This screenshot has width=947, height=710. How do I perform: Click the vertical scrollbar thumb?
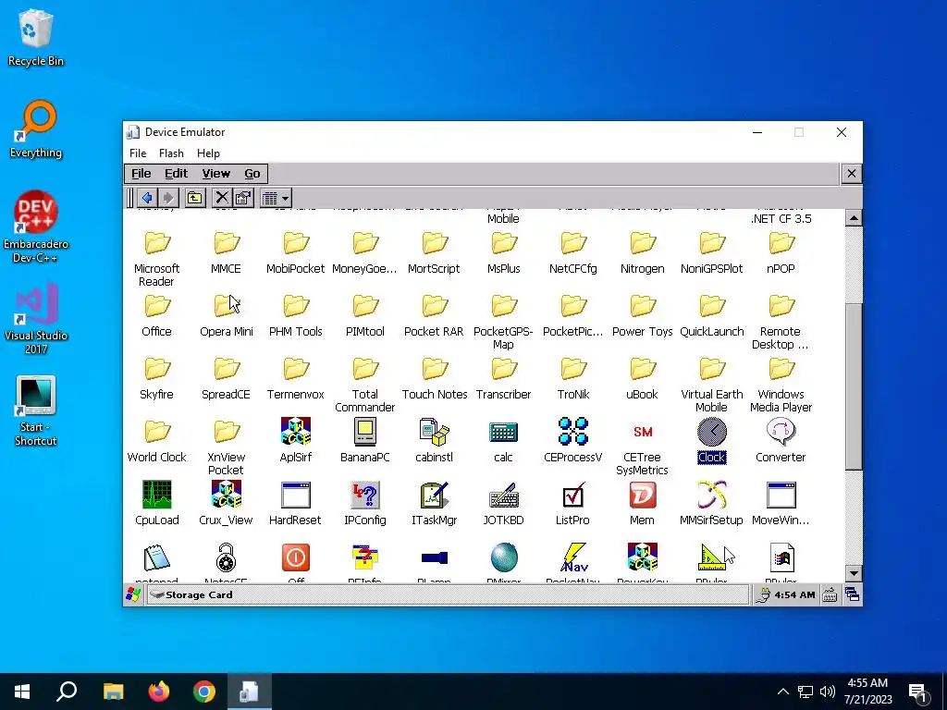click(x=854, y=386)
